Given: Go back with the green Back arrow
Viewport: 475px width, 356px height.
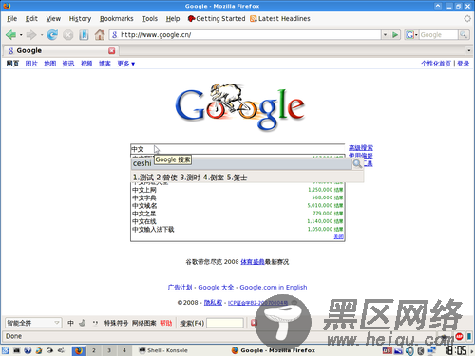Looking at the screenshot, I should pyautogui.click(x=10, y=35).
